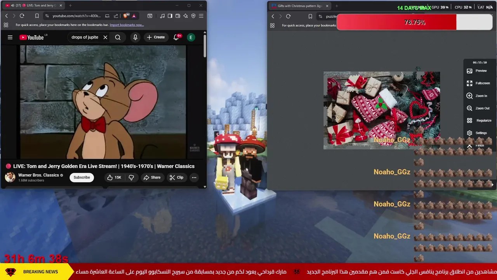
Task: Run YouTube search with the magnifier button
Action: pos(118,37)
